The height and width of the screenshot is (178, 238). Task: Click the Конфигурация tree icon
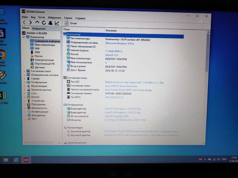(29, 112)
